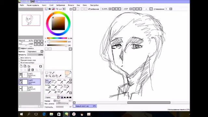
Task: Open the Холст menu
Action: (44, 5)
